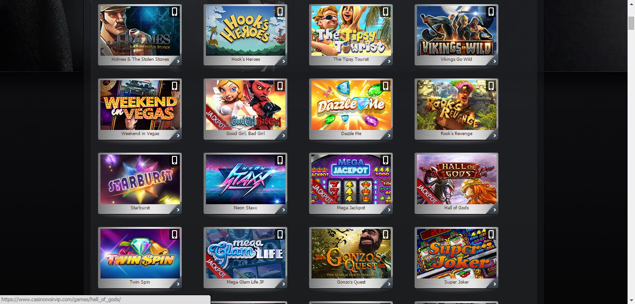Click the scrollbar up arrow

pyautogui.click(x=631, y=4)
